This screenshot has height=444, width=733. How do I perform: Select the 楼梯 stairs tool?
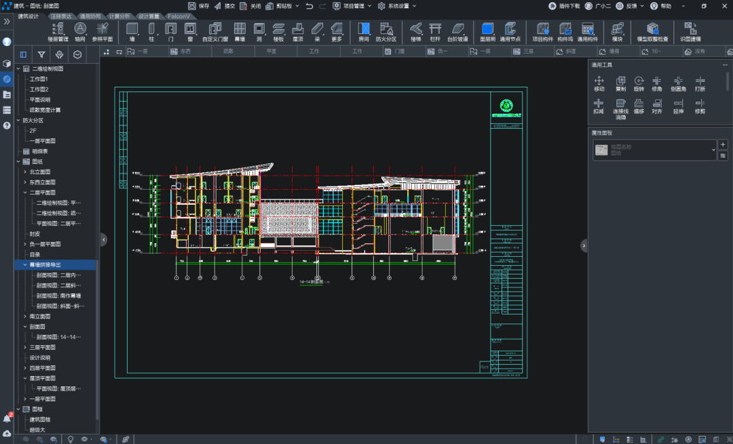416,32
